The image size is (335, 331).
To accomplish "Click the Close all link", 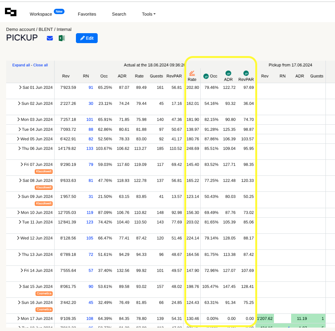I will [x=40, y=65].
